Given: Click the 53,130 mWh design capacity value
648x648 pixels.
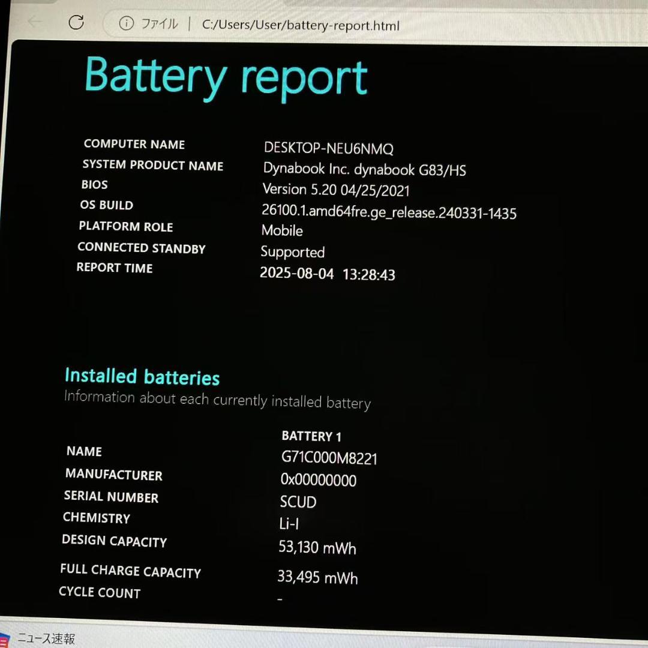Looking at the screenshot, I should point(317,548).
